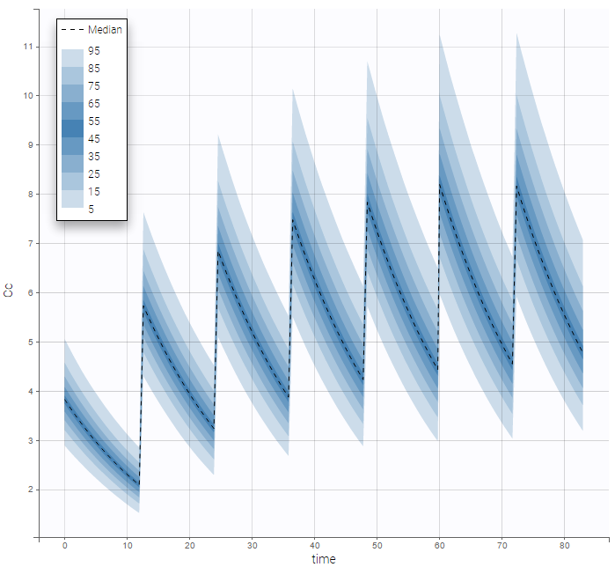Screen dimensions: 615x567
Task: Click the y-axis tick label 2
Action: (29, 490)
